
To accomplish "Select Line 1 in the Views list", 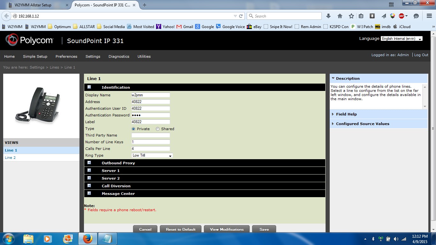I will click(41, 150).
